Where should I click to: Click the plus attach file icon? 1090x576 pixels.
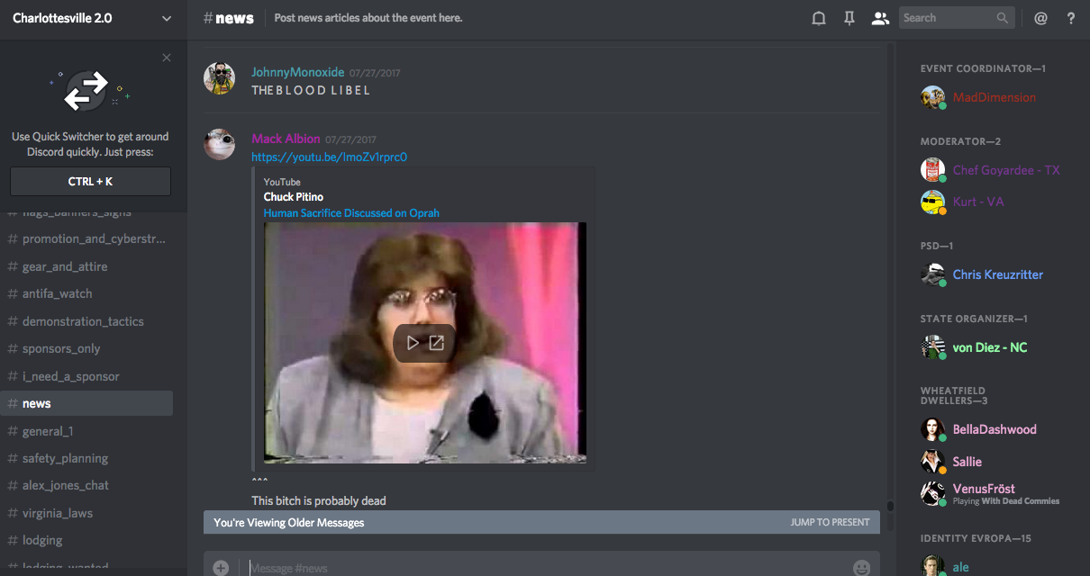coord(221,567)
